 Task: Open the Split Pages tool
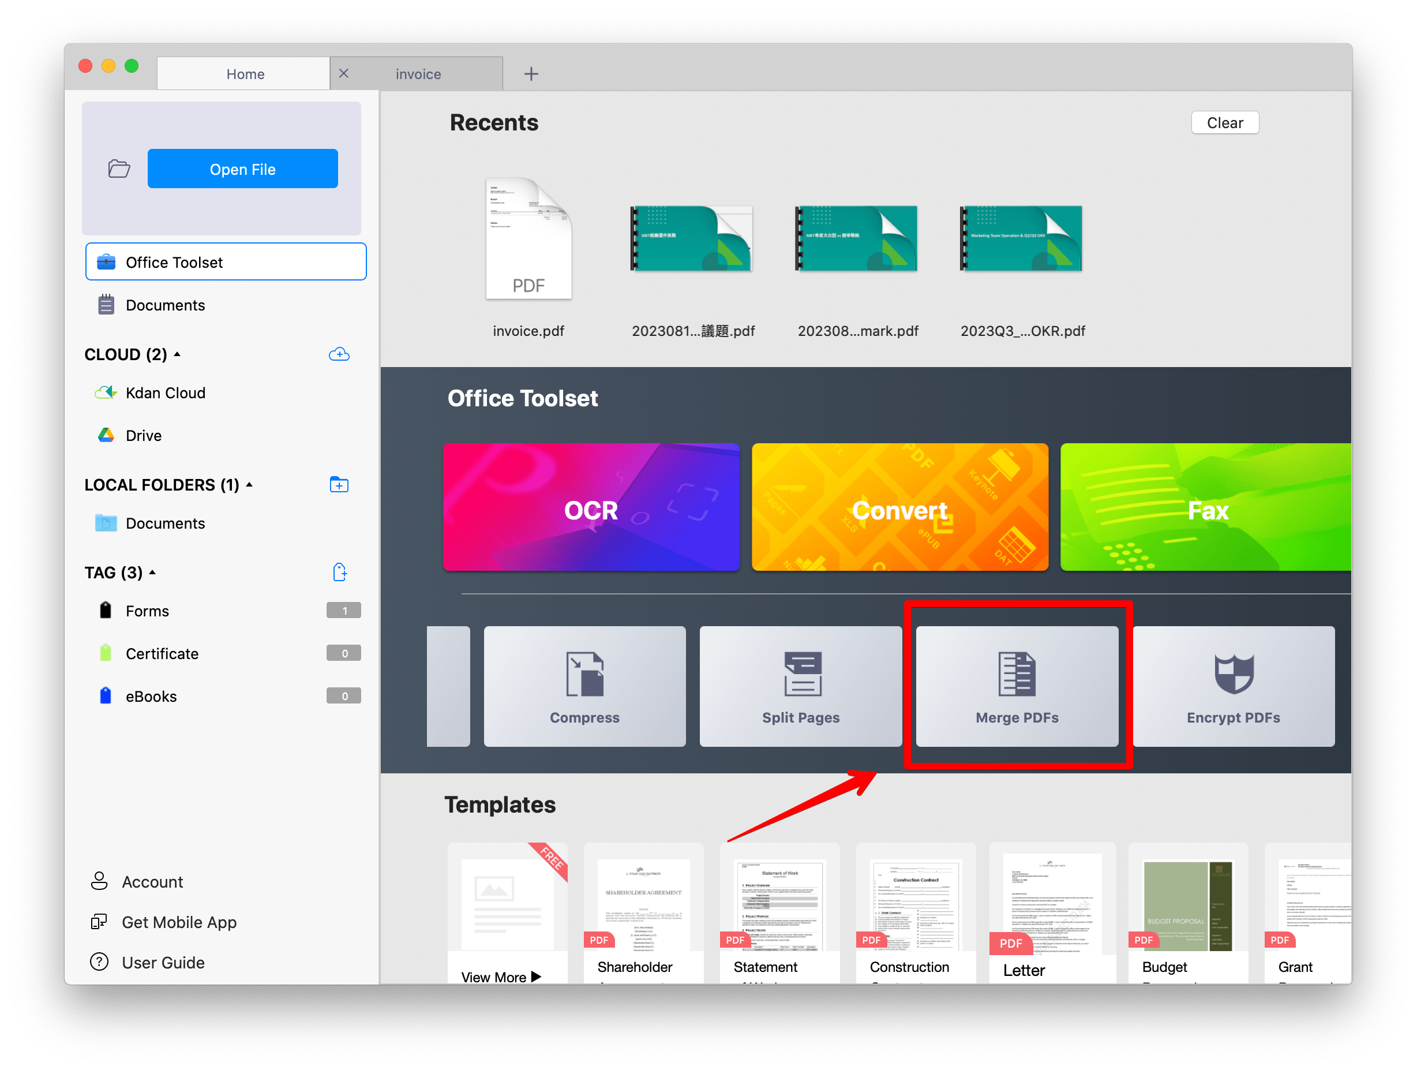800,686
